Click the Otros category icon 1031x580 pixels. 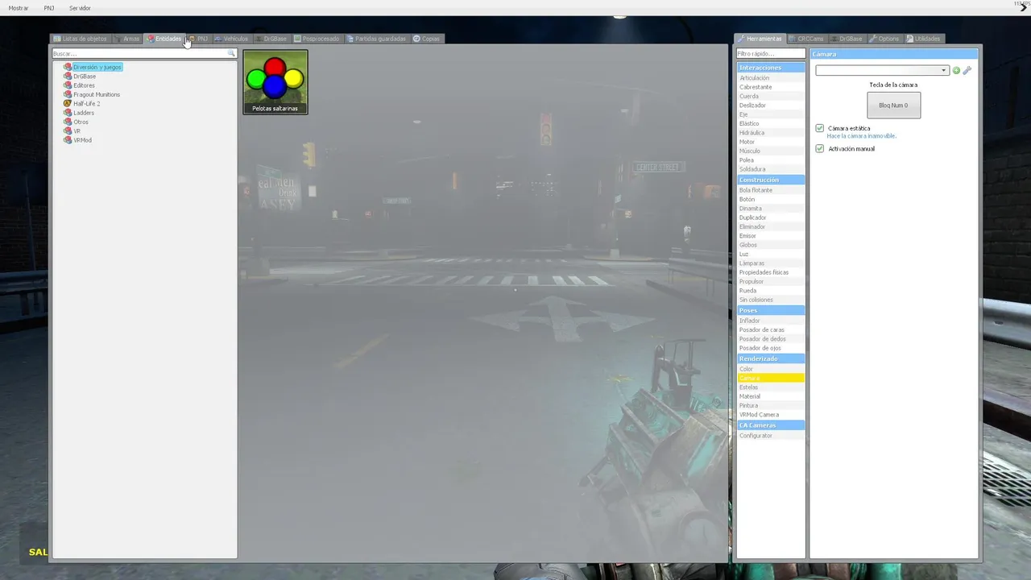click(x=68, y=122)
